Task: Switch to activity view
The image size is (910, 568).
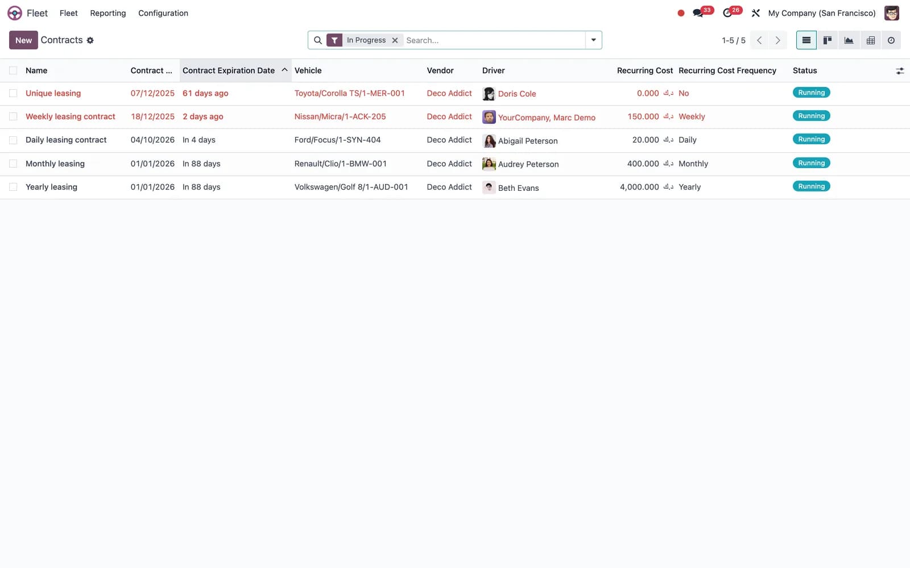Action: pos(891,40)
